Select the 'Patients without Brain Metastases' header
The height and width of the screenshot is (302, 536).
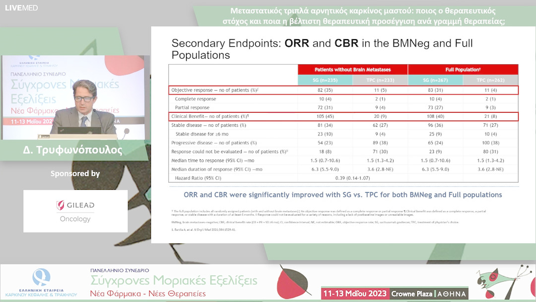click(x=352, y=70)
